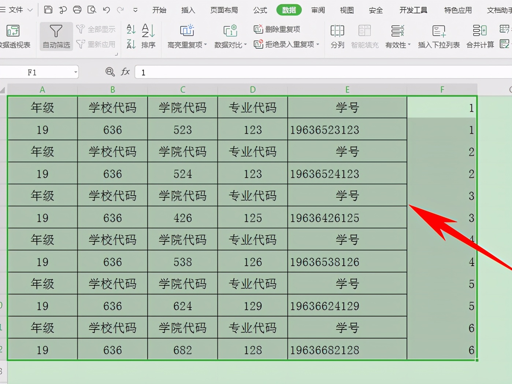Click cell containing 19636523123
Image resolution: width=512 pixels, height=384 pixels.
347,130
